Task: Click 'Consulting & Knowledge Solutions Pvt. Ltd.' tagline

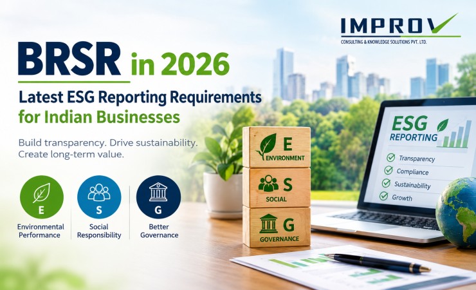Action: pyautogui.click(x=383, y=42)
